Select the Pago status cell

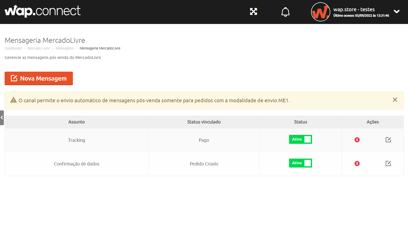point(204,140)
